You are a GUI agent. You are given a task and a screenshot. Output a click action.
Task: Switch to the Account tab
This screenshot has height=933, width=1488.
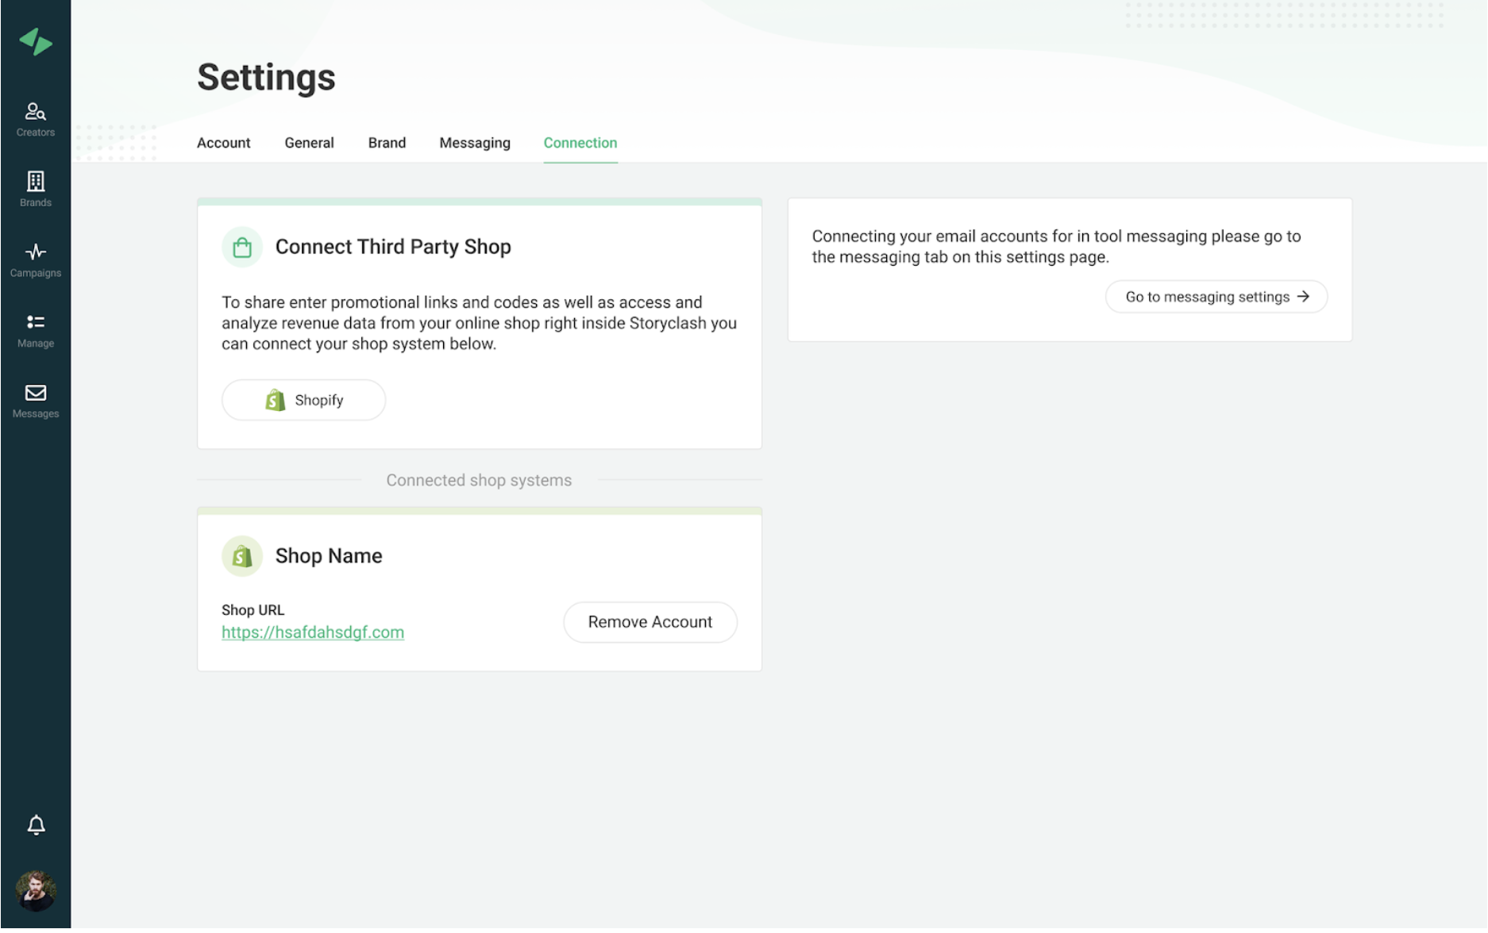coord(223,143)
